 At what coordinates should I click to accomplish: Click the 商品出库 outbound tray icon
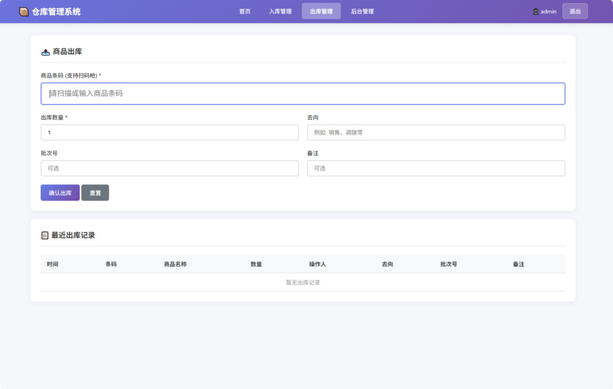45,52
